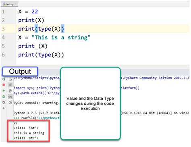Click the "platform))" console text
This screenshot has width=191, height=147.
[130, 88]
